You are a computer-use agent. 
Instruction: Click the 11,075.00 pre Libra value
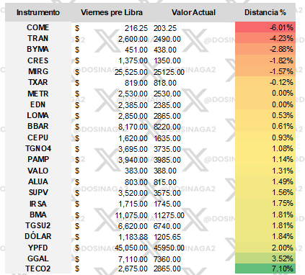[131, 215]
